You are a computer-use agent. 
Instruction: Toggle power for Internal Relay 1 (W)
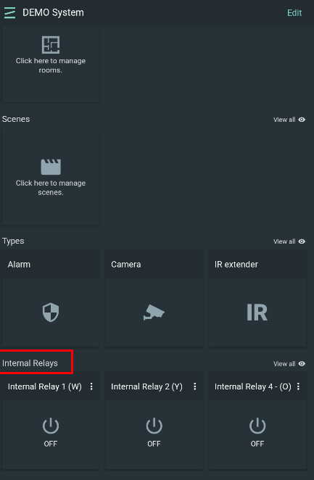(x=51, y=426)
